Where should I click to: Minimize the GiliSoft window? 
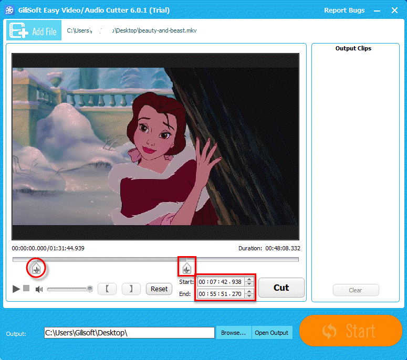[377, 10]
